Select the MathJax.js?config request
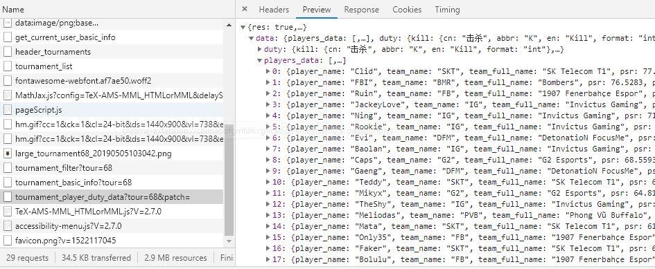The width and height of the screenshot is (655, 269). (112, 95)
